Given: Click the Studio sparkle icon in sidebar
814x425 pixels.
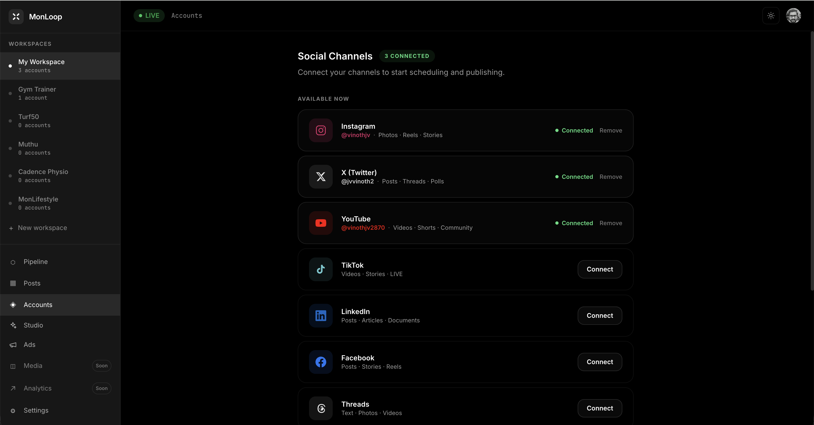Looking at the screenshot, I should tap(13, 325).
